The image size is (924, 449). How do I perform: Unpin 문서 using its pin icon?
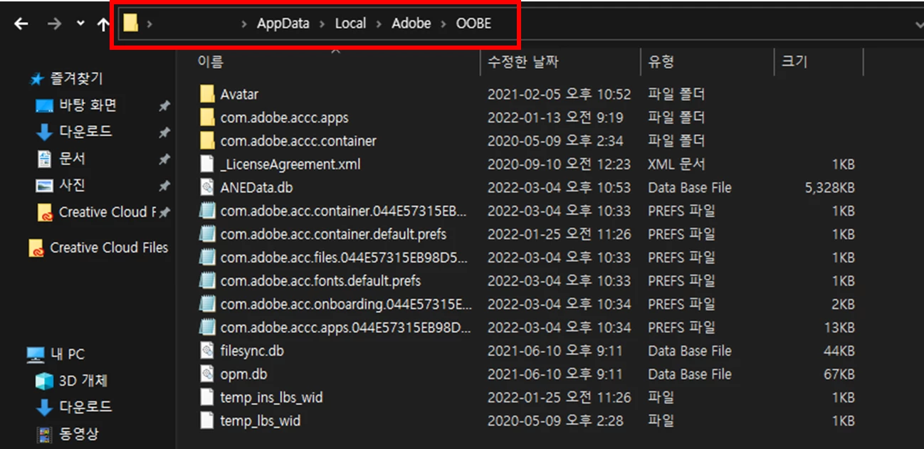pos(164,159)
